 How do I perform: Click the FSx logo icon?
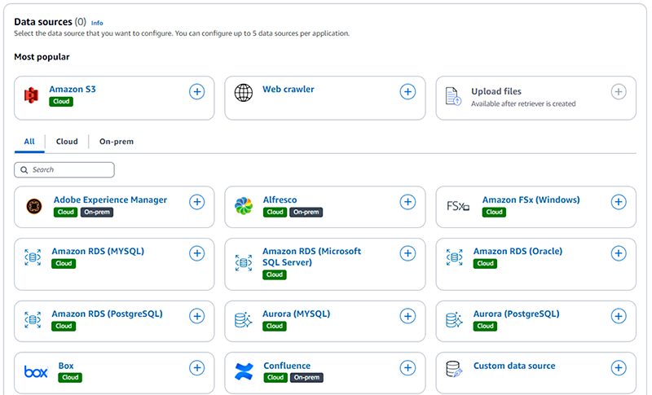click(x=458, y=206)
